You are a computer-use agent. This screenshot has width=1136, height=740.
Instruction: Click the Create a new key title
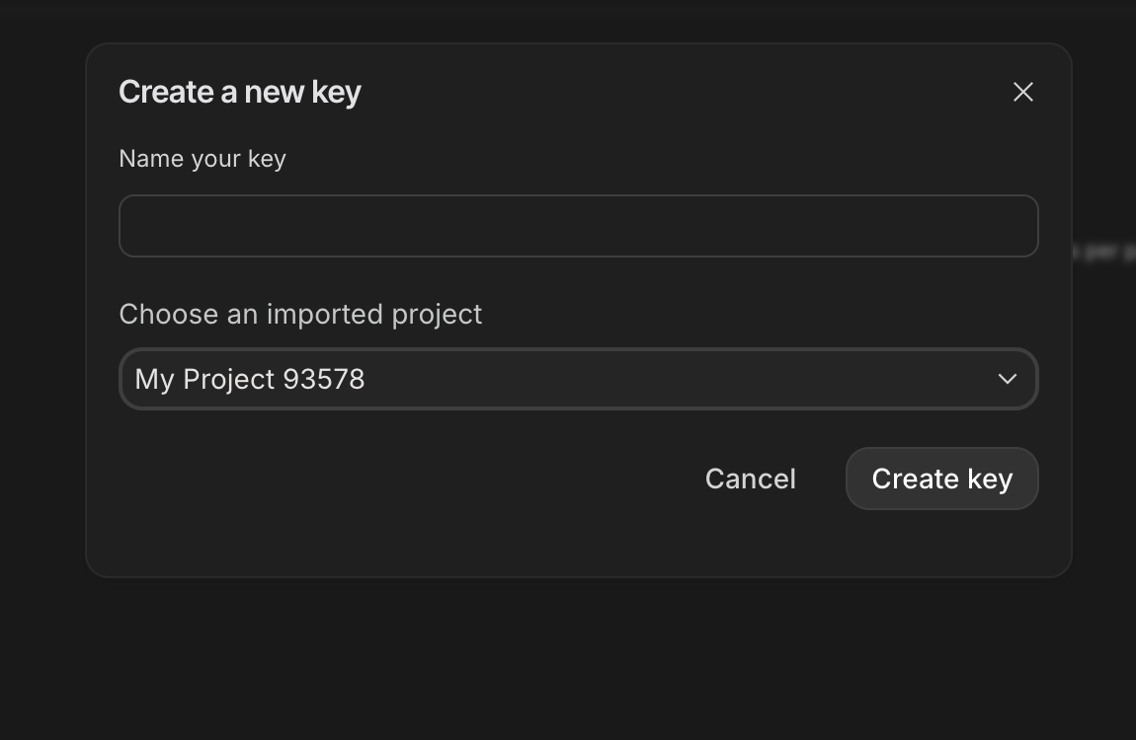pyautogui.click(x=239, y=91)
